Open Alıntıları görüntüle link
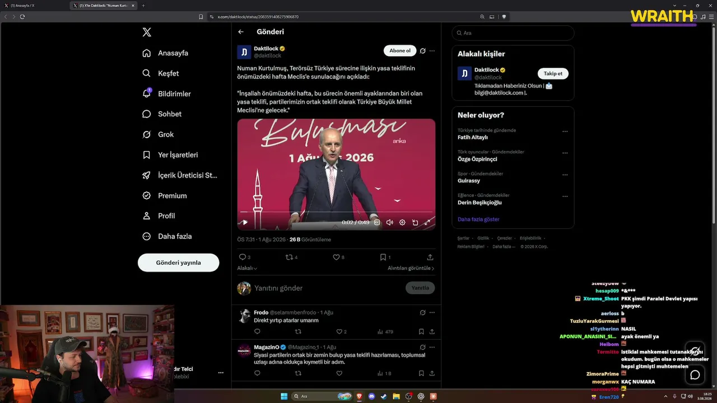Viewport: 717px width, 403px height. 411,269
